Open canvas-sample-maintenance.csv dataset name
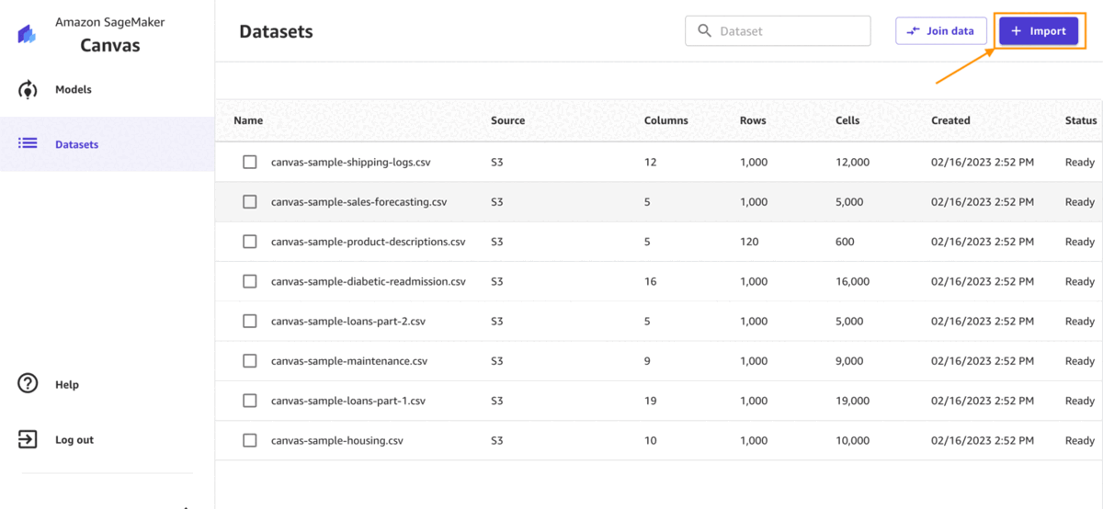 tap(349, 361)
